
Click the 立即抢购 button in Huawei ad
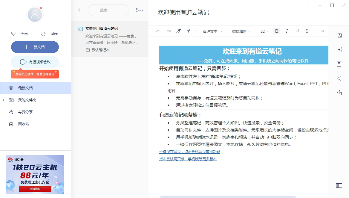[x=35, y=189]
